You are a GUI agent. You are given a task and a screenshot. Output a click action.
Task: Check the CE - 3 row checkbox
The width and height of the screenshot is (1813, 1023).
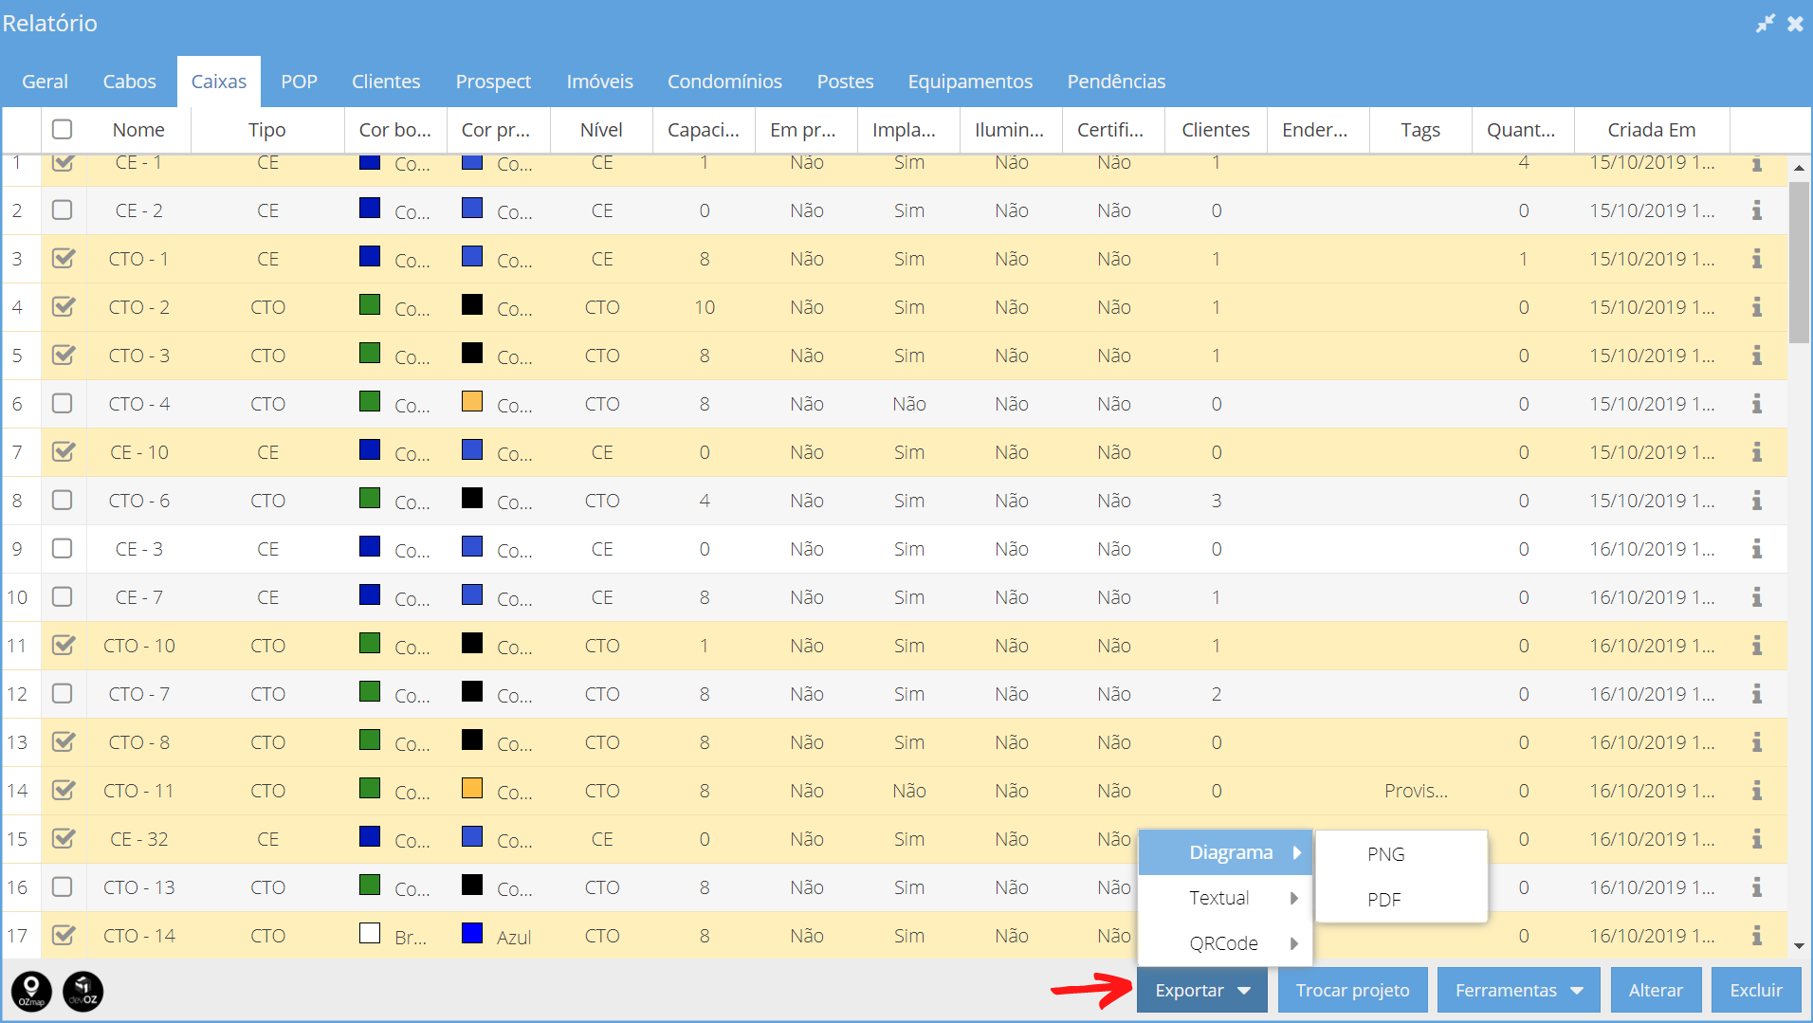point(63,548)
